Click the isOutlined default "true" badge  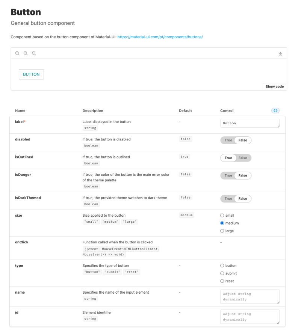point(185,157)
